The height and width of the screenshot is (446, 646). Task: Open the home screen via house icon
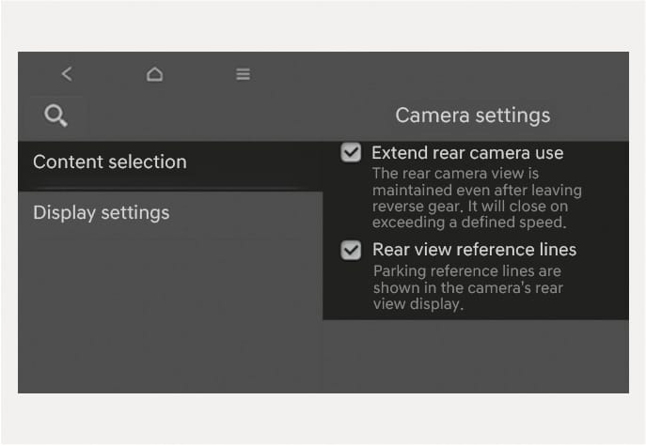click(x=154, y=74)
